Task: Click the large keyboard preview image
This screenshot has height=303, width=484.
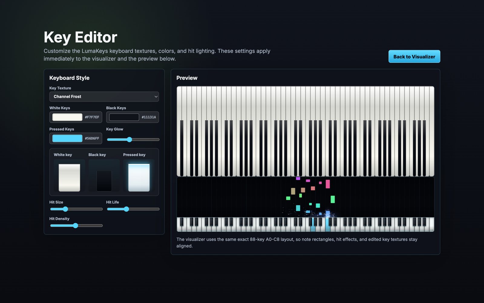Action: click(306, 131)
